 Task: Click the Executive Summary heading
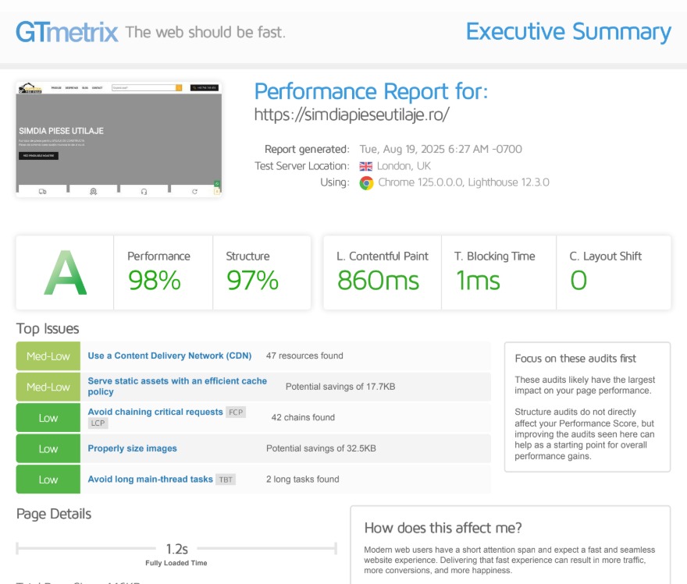coord(568,32)
